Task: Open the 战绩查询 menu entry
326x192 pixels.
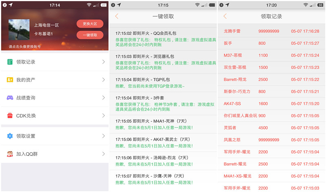Action: pyautogui.click(x=55, y=98)
